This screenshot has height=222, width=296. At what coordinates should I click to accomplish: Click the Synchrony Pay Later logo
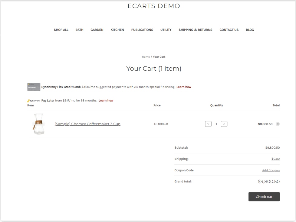coord(34,101)
